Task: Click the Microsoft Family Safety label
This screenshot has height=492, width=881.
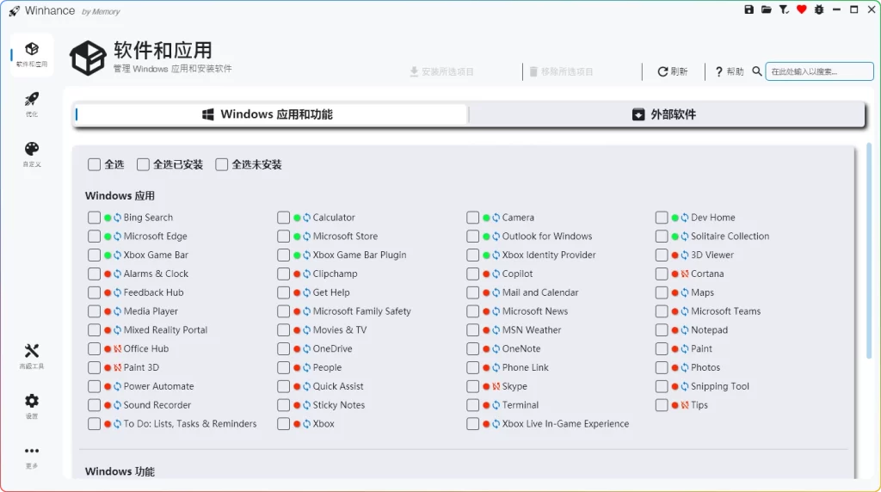Action: click(362, 311)
